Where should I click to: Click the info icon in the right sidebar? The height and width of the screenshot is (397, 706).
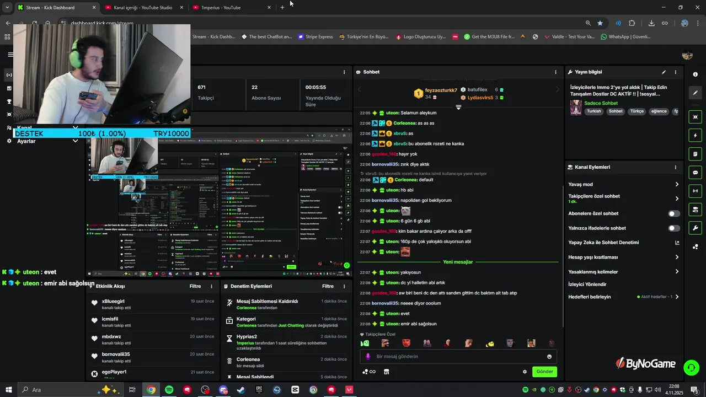coord(695,74)
